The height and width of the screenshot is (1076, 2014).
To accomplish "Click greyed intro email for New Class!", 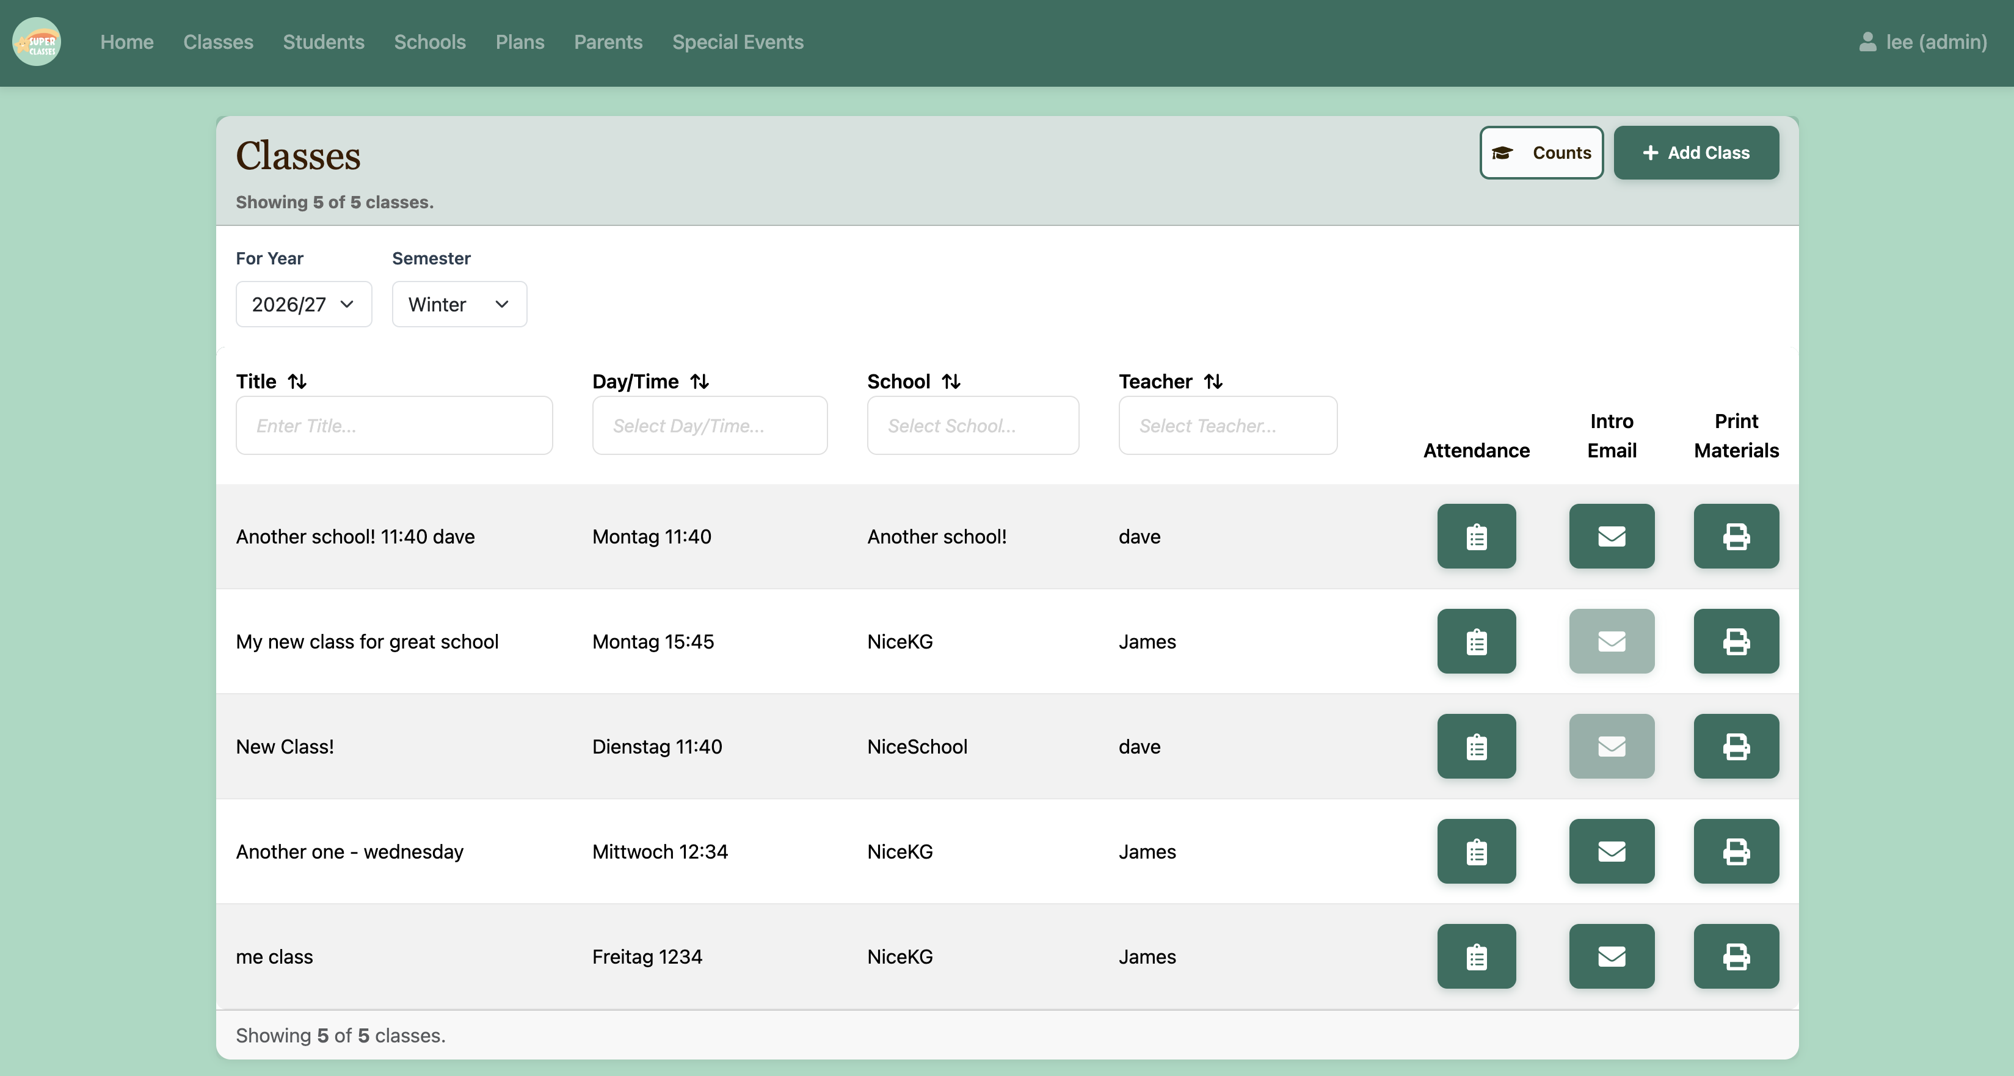I will (x=1612, y=746).
